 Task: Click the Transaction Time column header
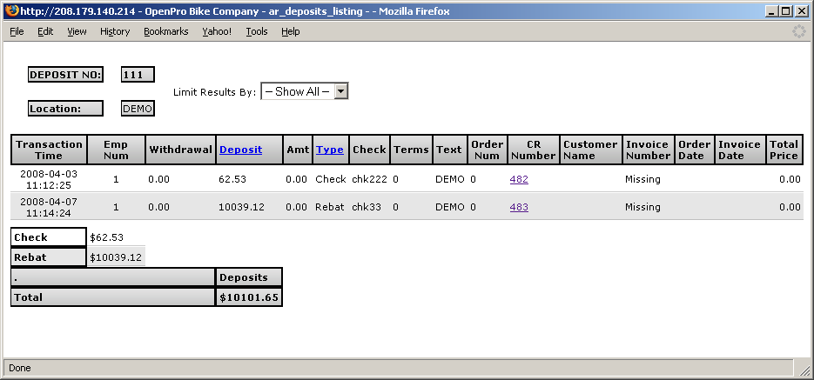[49, 150]
